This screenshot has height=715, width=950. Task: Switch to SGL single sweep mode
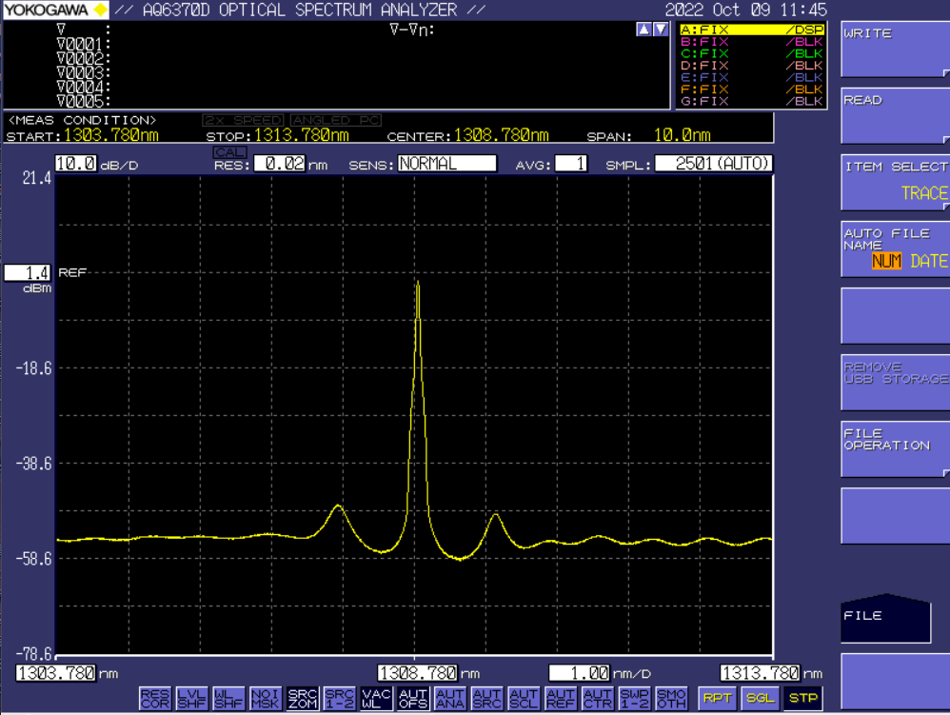click(x=760, y=698)
